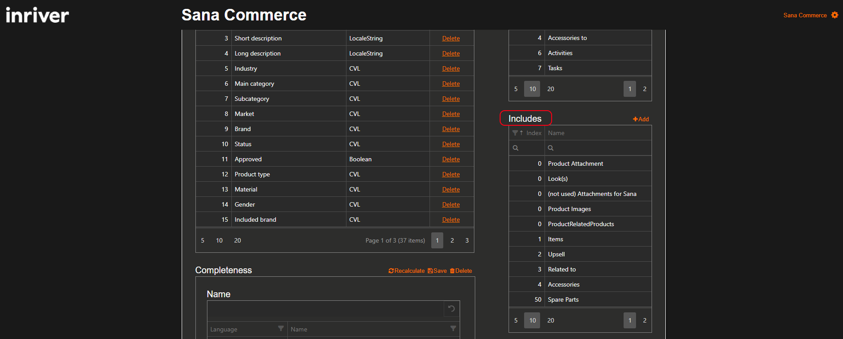Click Delete in the Completeness header
The image size is (843, 339).
click(x=461, y=271)
